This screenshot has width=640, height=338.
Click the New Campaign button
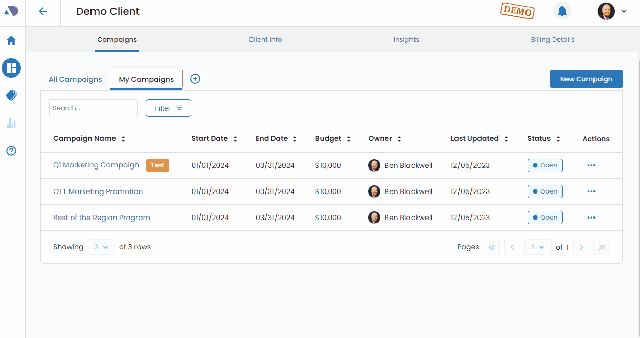586,79
